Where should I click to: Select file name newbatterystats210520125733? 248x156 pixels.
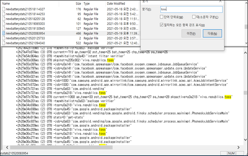(25, 38)
